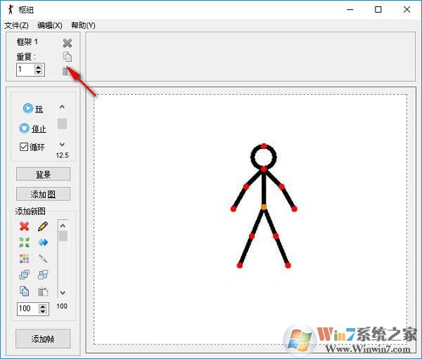Click the speed slider down arrow above 12.5
Image resolution: width=422 pixels, height=359 pixels.
point(62,145)
